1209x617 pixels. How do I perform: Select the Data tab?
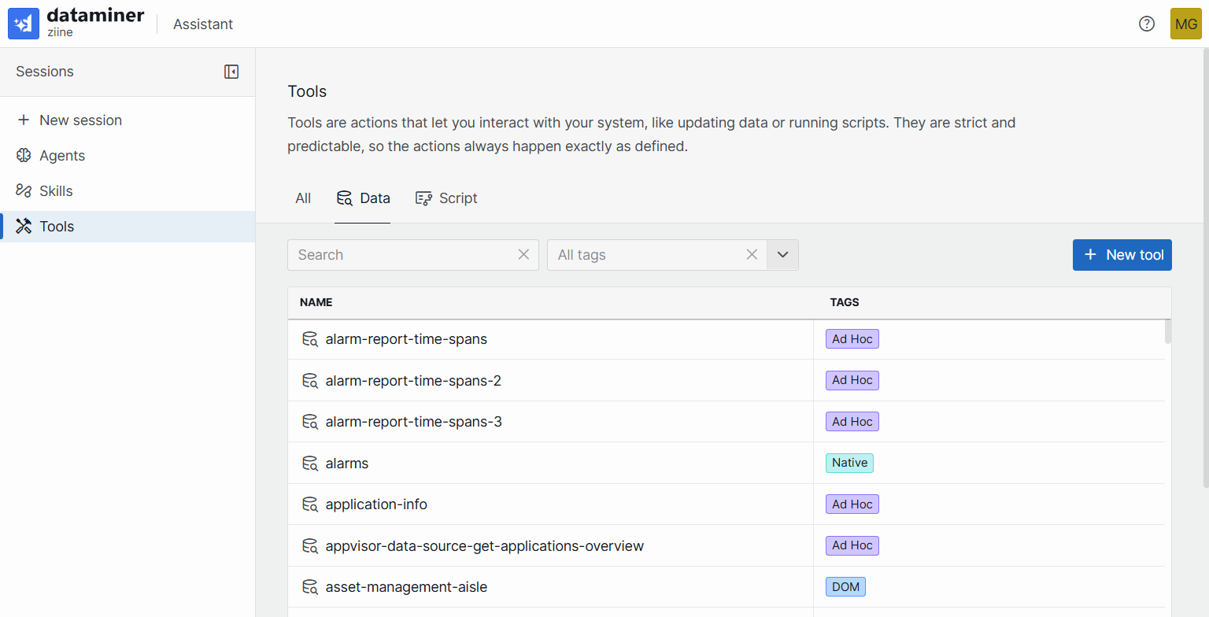coord(363,198)
